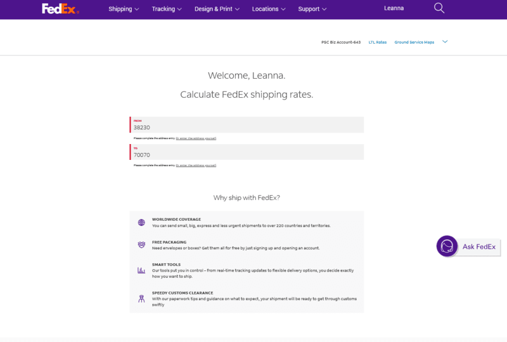This screenshot has width=507, height=342.
Task: Click enter address yourself link under To
Action: pos(196,166)
